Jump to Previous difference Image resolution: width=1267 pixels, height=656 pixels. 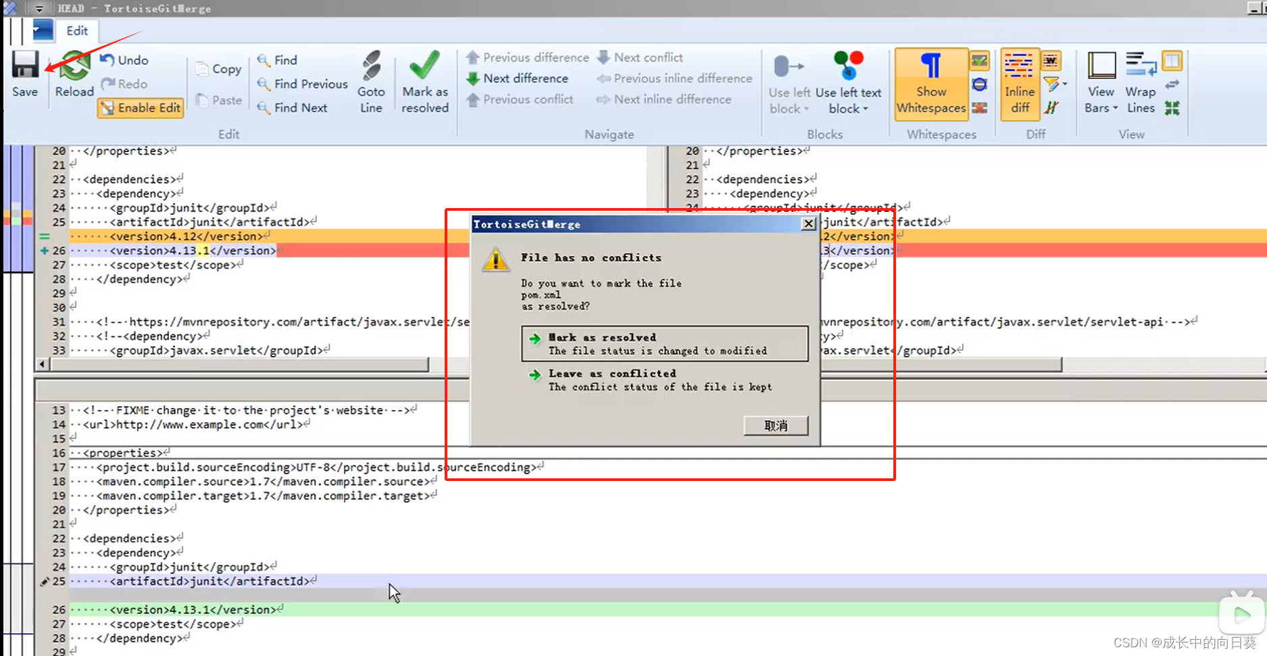point(528,57)
